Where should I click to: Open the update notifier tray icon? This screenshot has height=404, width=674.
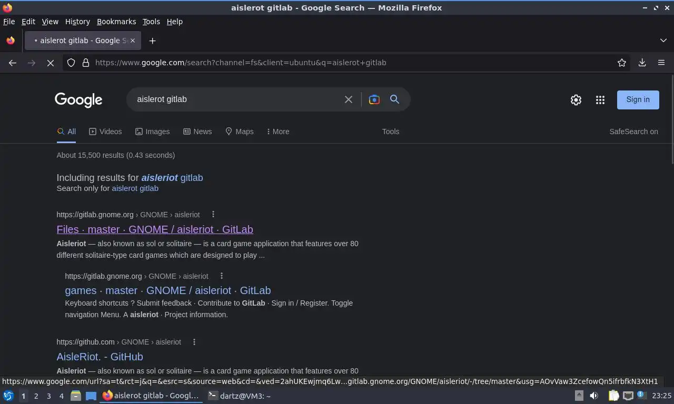(641, 395)
